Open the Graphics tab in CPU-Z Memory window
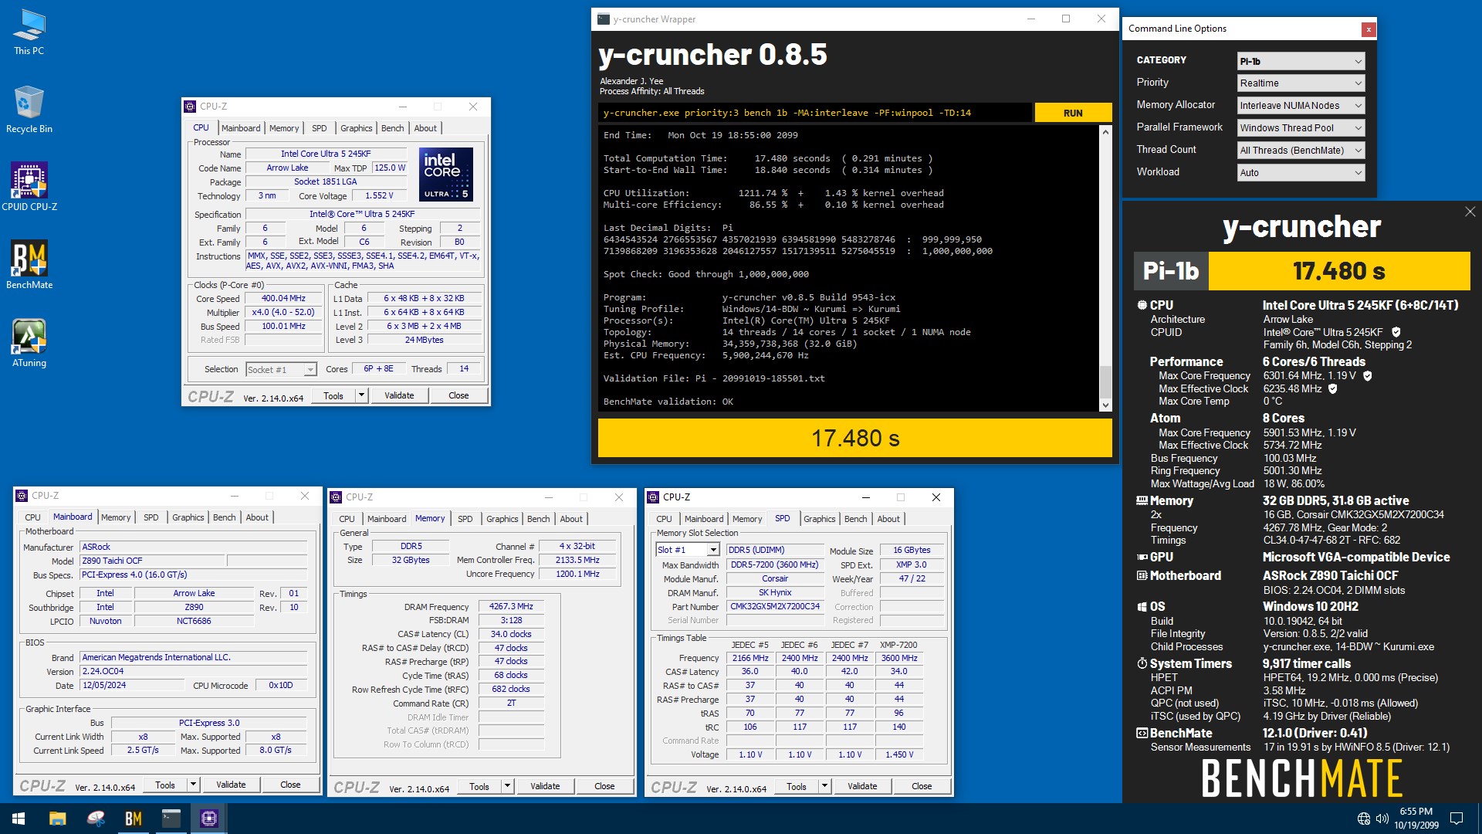Image resolution: width=1482 pixels, height=834 pixels. pyautogui.click(x=502, y=519)
